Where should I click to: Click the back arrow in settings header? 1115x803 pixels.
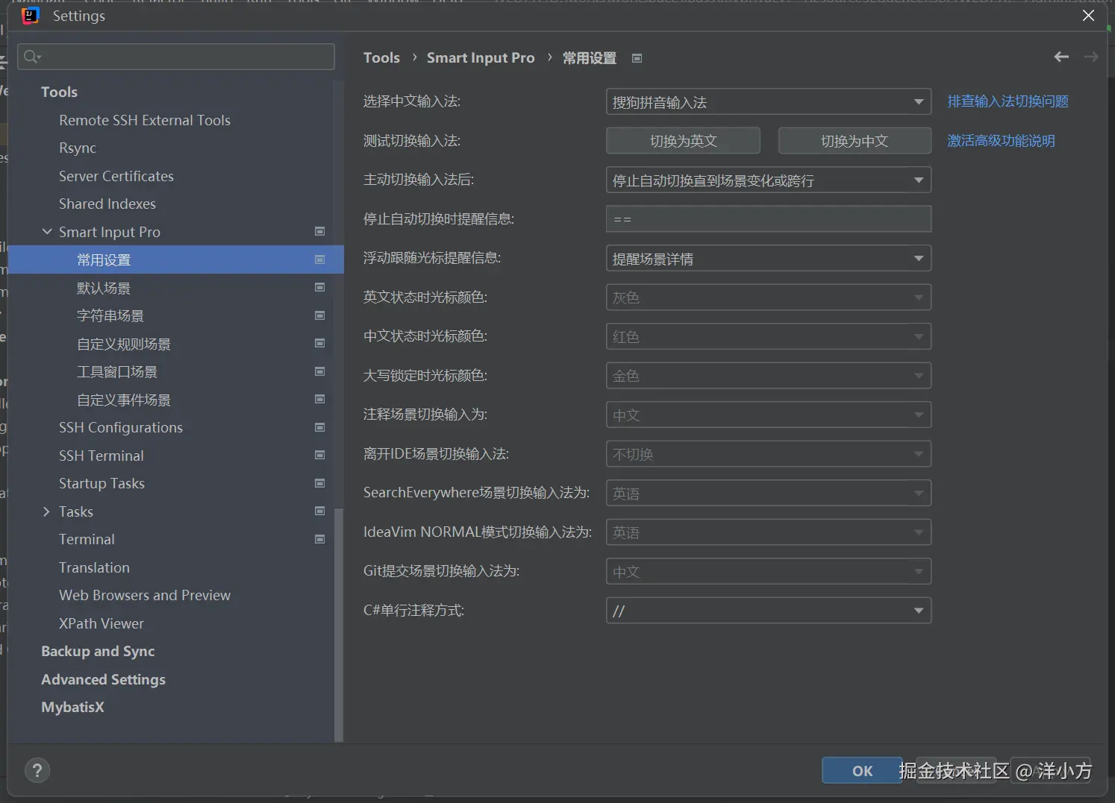(1061, 57)
